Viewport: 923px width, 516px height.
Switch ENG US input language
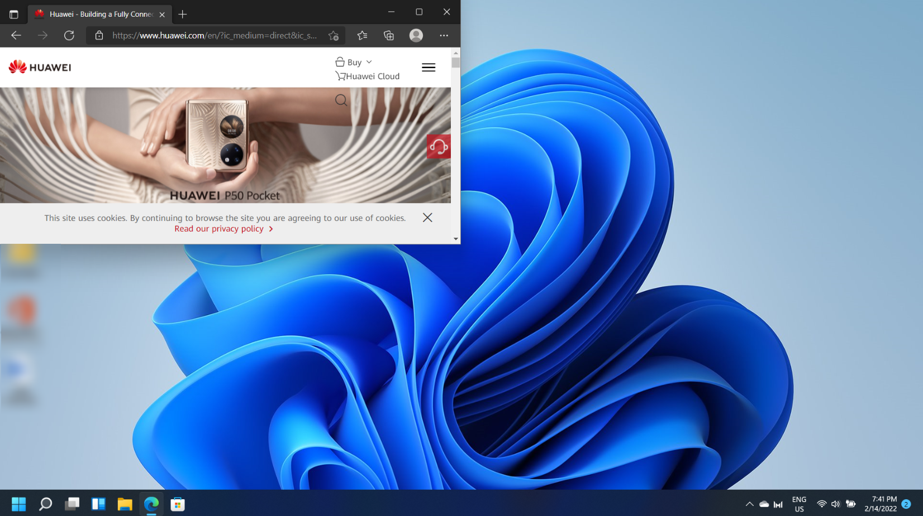(800, 504)
